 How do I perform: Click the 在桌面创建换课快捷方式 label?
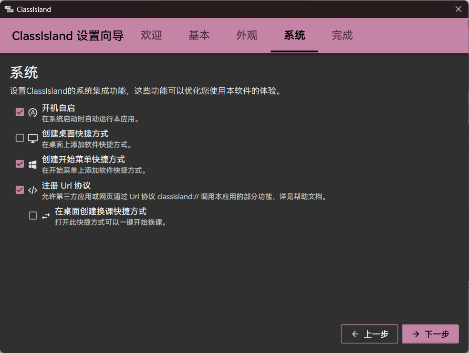coord(101,211)
